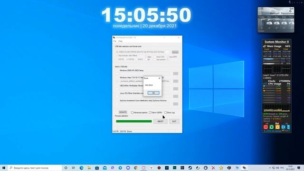Click the ABORT button
304x171 pixels.
coord(161,122)
